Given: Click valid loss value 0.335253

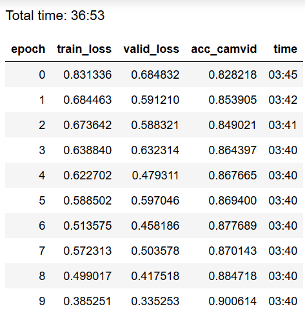Looking at the screenshot, I should 155,301.
